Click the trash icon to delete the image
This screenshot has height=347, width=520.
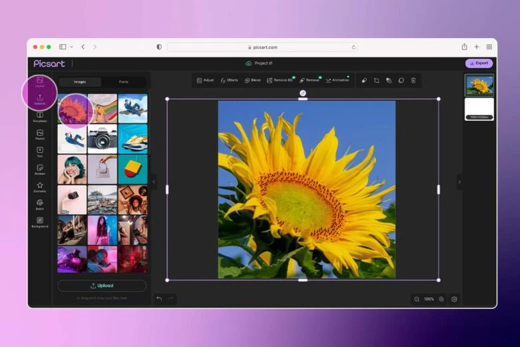[413, 80]
